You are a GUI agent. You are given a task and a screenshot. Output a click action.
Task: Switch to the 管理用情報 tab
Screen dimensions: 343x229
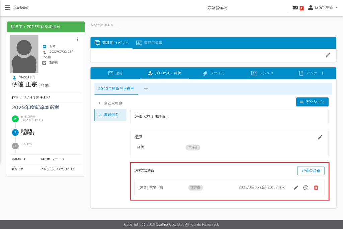[149, 43]
